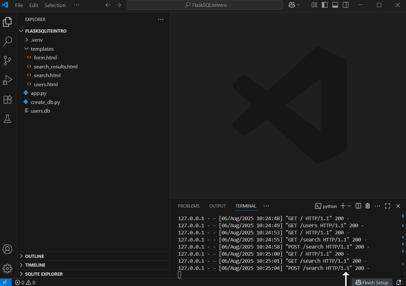Open the File menu
Screen dimensions: 406x286
tap(19, 5)
